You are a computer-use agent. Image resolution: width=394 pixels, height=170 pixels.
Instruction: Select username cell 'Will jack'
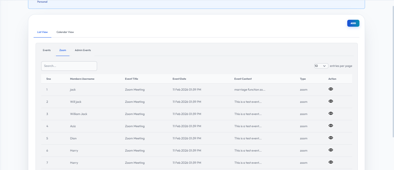(x=76, y=102)
